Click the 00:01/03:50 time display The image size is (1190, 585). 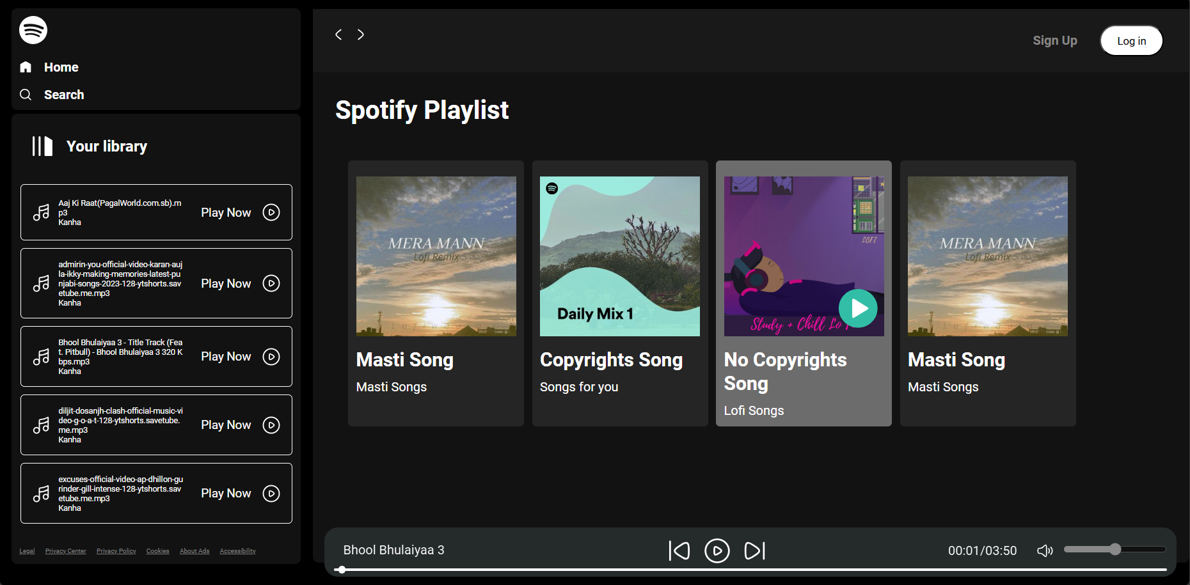coord(982,550)
